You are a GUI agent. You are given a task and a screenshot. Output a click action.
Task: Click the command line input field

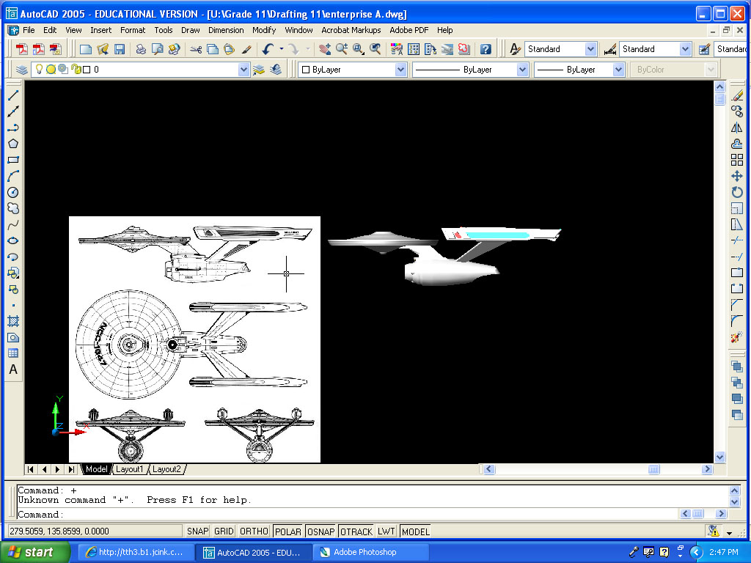347,515
